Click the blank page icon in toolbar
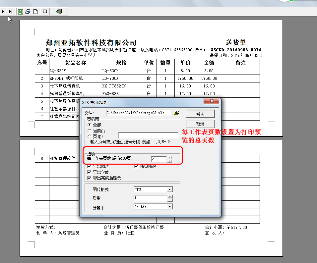 (35, 12)
